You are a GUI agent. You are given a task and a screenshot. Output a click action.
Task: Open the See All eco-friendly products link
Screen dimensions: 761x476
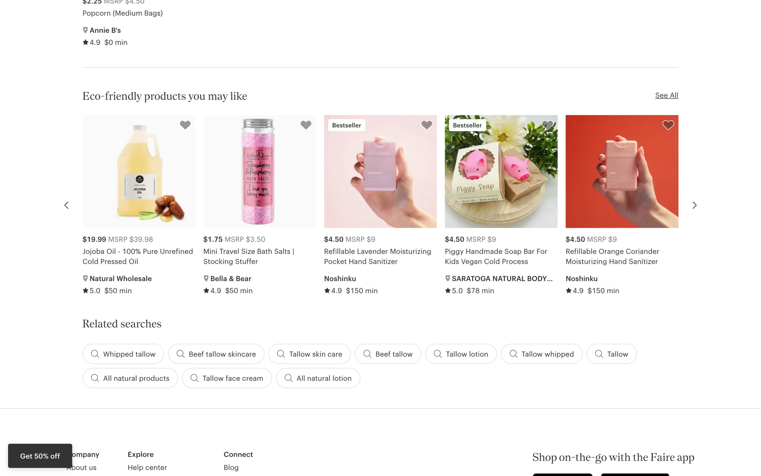(x=666, y=95)
